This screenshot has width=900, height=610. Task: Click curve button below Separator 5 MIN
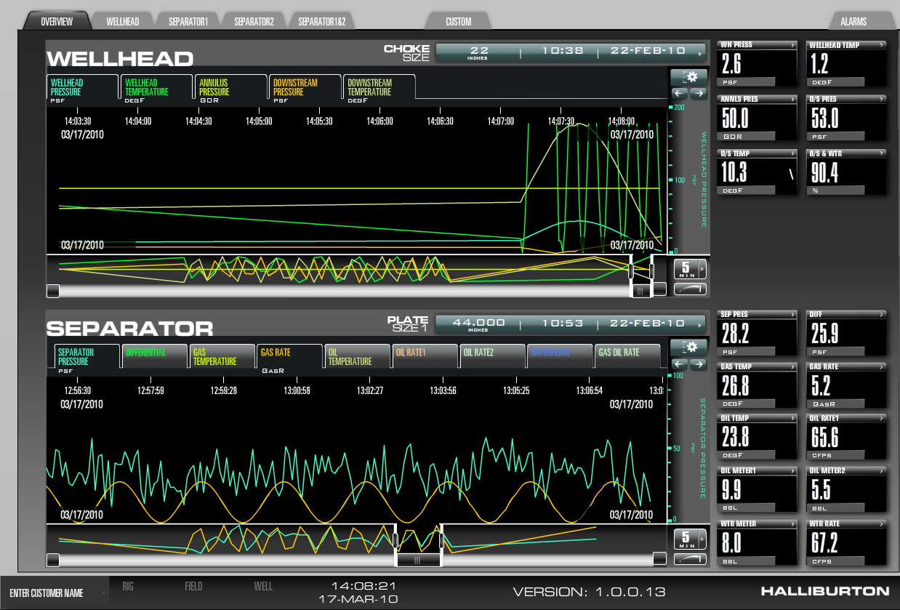690,559
